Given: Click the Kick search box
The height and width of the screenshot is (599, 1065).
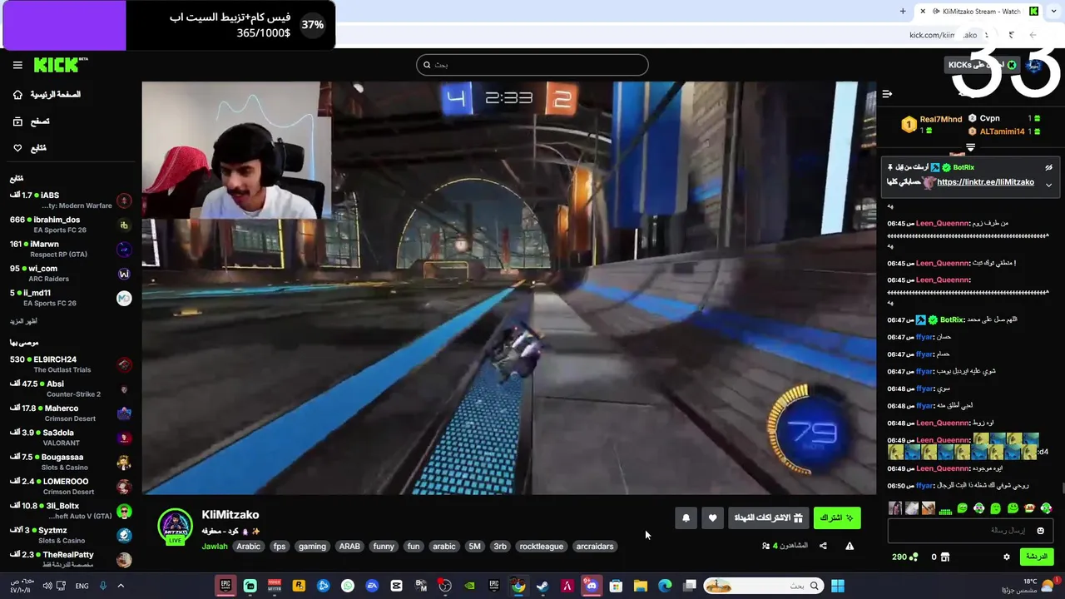Looking at the screenshot, I should [532, 65].
